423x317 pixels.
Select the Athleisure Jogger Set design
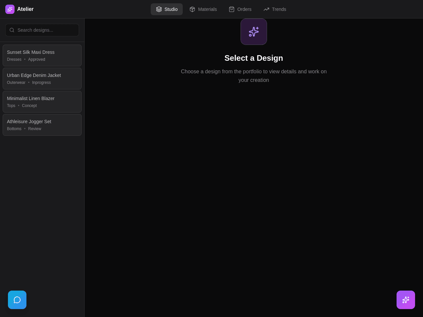42,125
